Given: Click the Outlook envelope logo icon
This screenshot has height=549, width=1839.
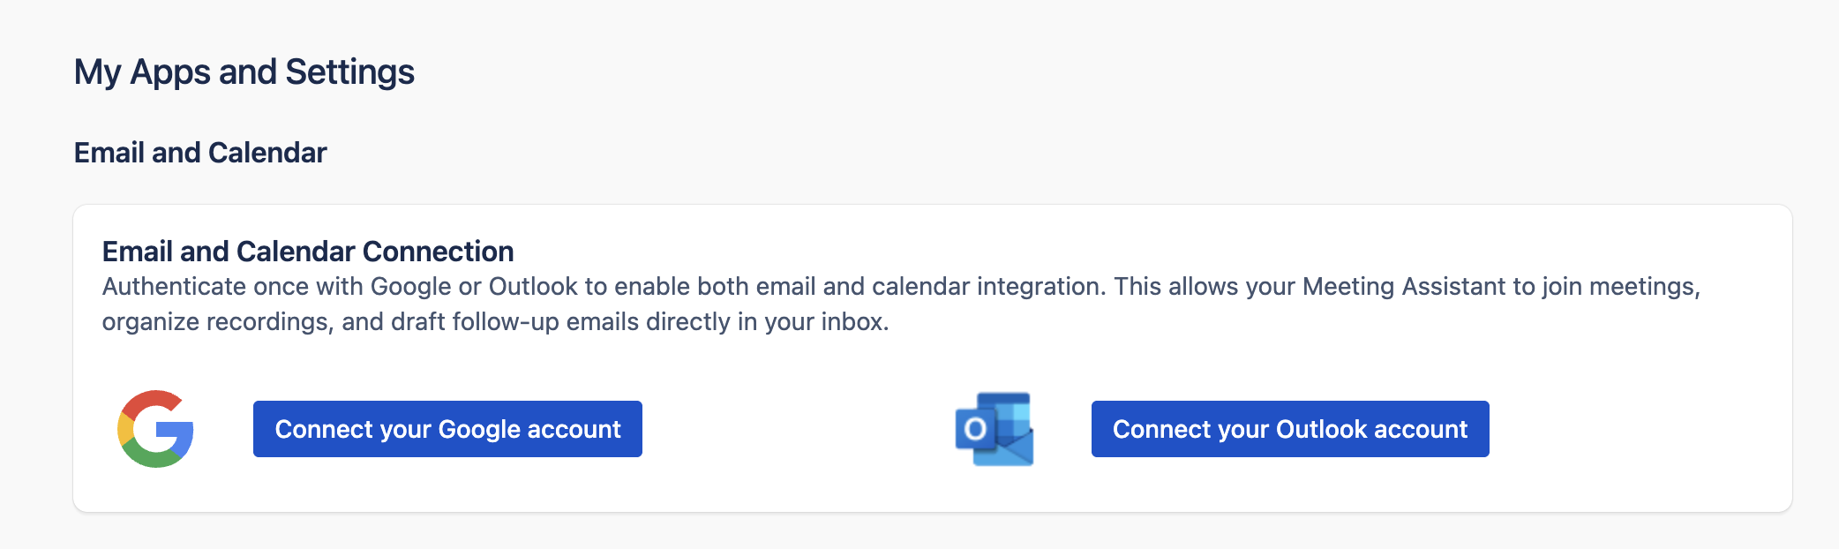Looking at the screenshot, I should coord(995,429).
